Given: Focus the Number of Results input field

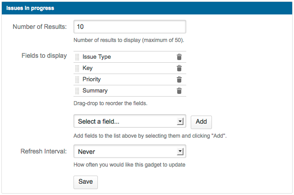Looking at the screenshot, I should point(129,27).
